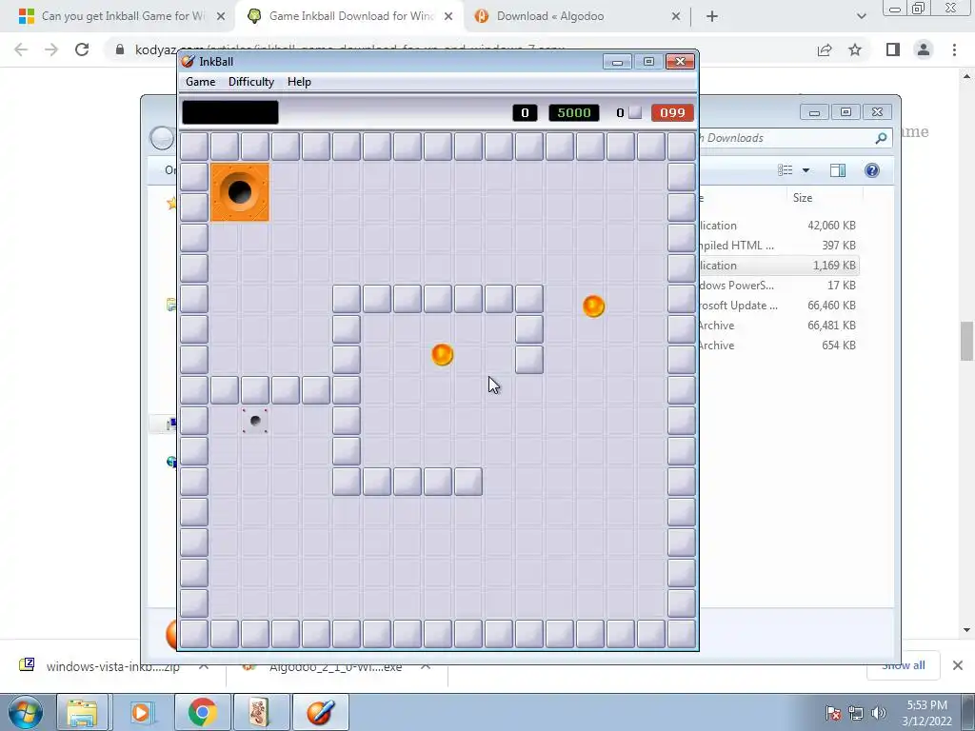This screenshot has width=975, height=731.
Task: Open the taskbar clock showing 5:53 PM
Action: [926, 713]
